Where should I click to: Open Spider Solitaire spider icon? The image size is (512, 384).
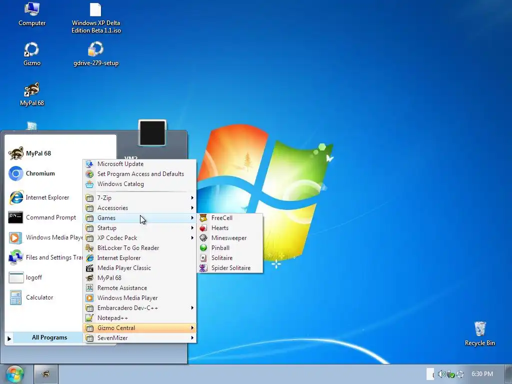[x=203, y=268]
